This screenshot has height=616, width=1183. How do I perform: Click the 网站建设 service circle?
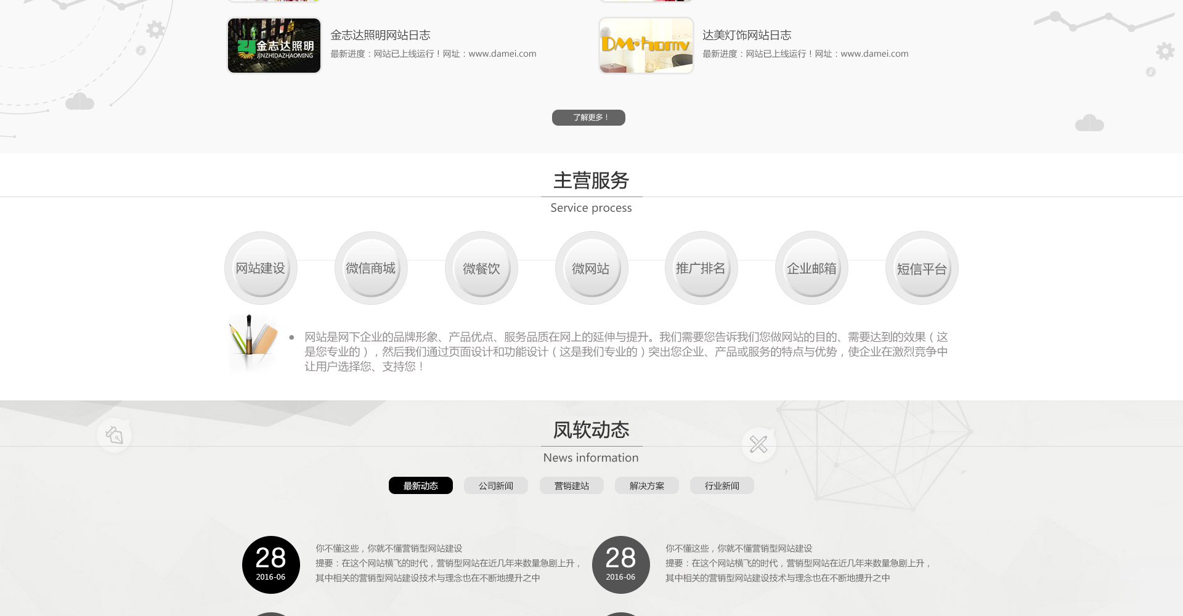click(261, 268)
